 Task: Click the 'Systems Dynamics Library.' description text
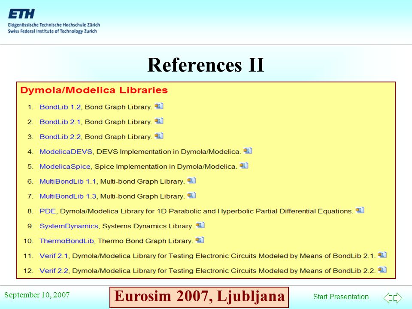(148, 226)
